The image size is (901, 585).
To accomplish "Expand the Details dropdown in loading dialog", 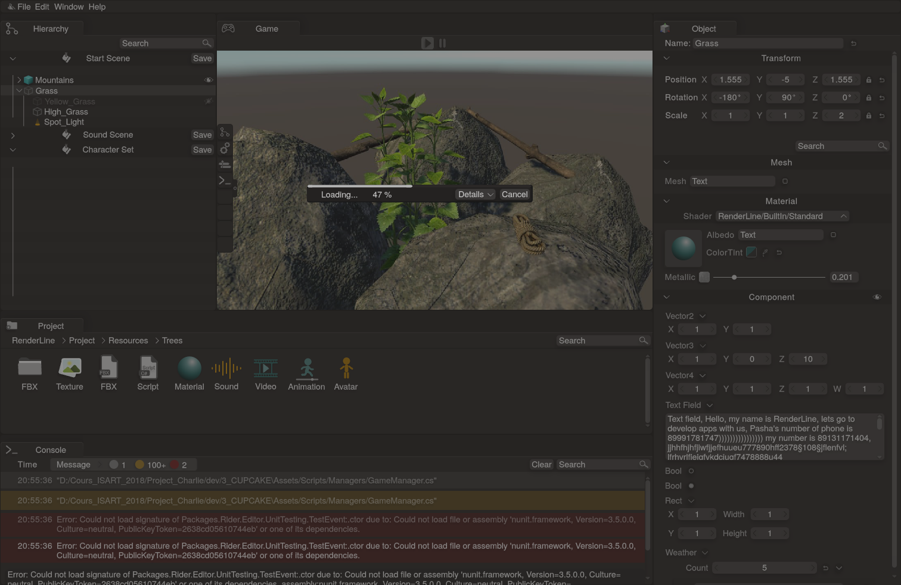I will coord(476,194).
